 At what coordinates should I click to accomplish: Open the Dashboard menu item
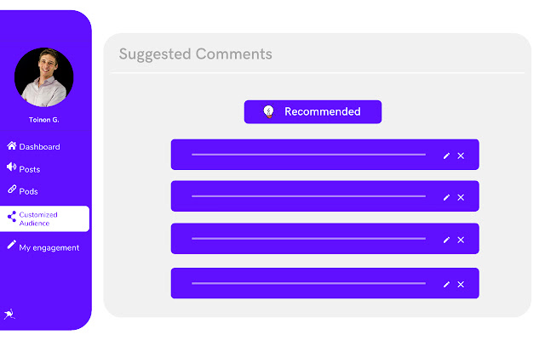[38, 147]
